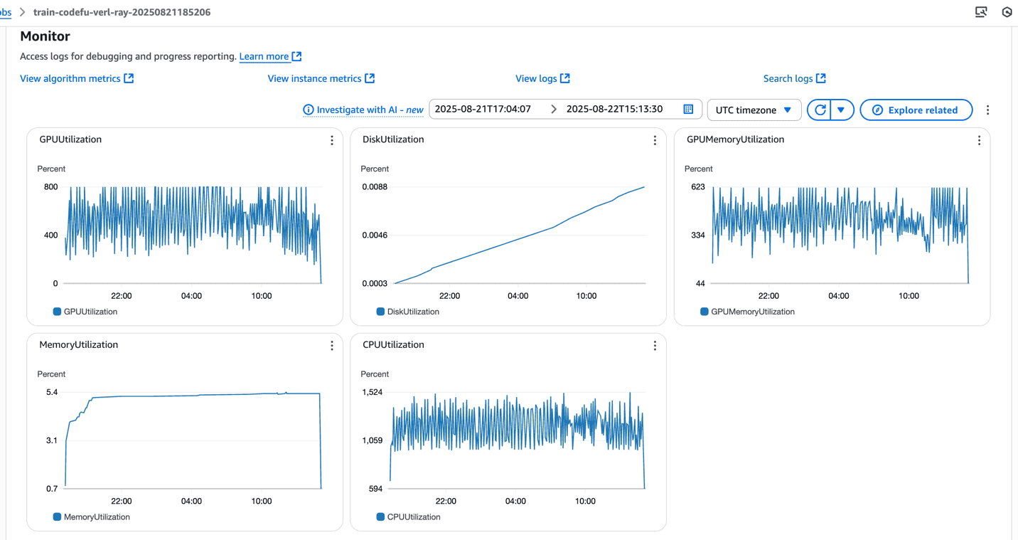Expand the UTC timezone dropdown
Image resolution: width=1018 pixels, height=540 pixels.
point(754,110)
